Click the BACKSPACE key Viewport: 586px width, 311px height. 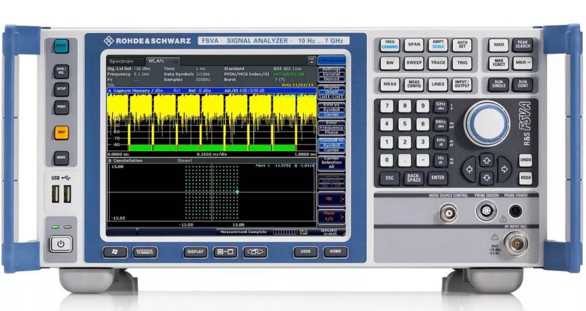pos(414,178)
